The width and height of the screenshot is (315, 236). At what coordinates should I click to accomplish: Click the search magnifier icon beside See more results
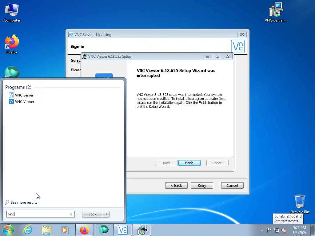click(7, 202)
